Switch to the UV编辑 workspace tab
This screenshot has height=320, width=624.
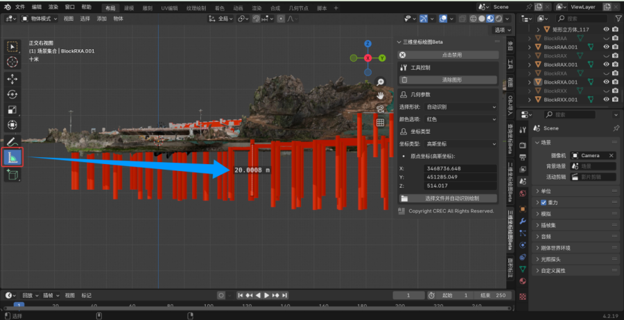[x=169, y=6]
